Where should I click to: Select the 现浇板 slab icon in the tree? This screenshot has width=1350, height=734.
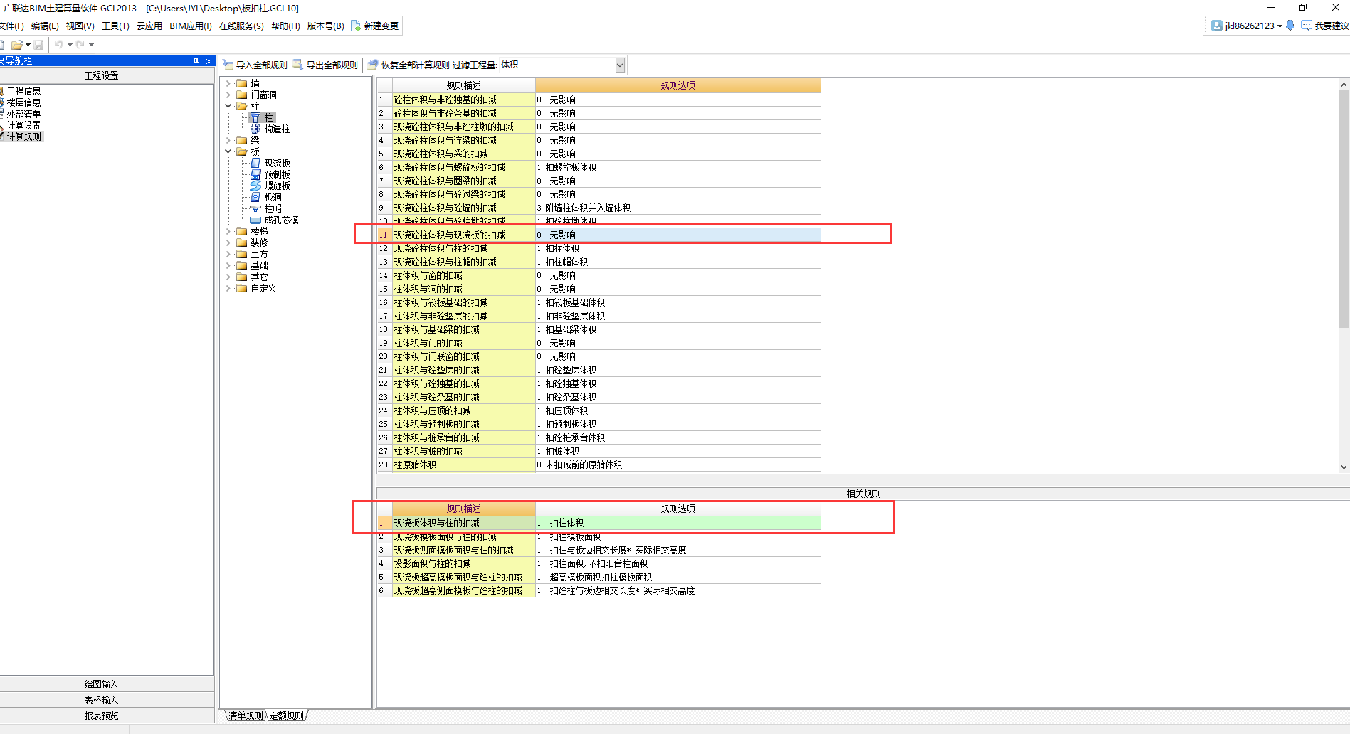(x=255, y=163)
